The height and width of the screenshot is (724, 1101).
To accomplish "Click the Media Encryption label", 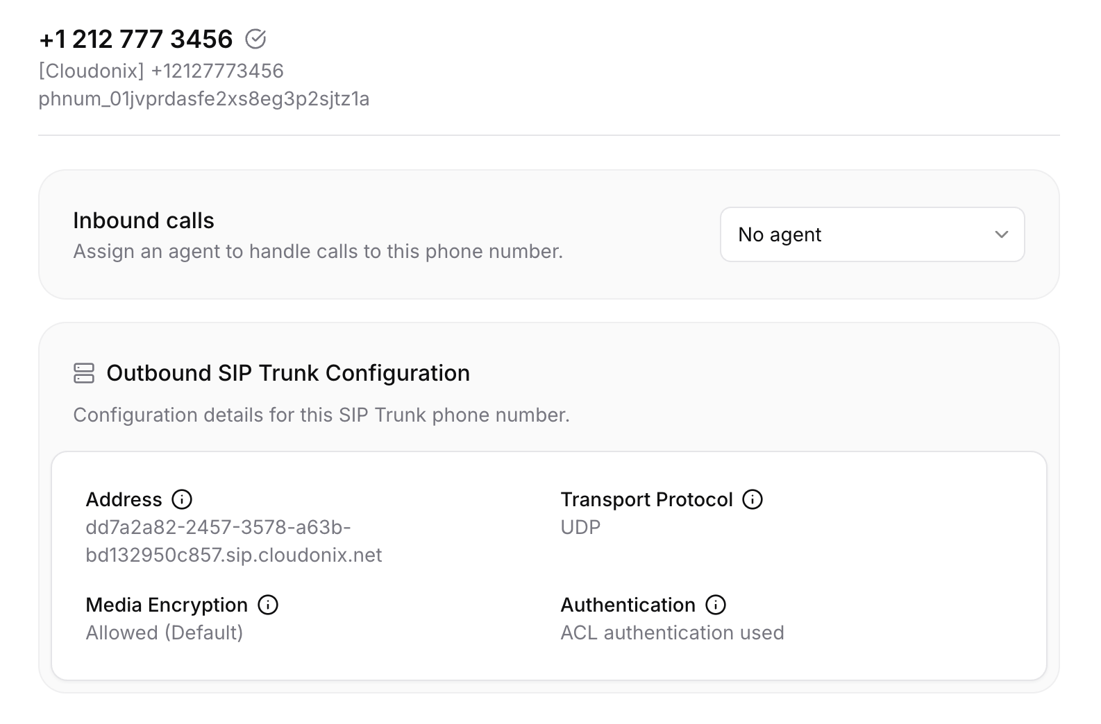I will (167, 605).
